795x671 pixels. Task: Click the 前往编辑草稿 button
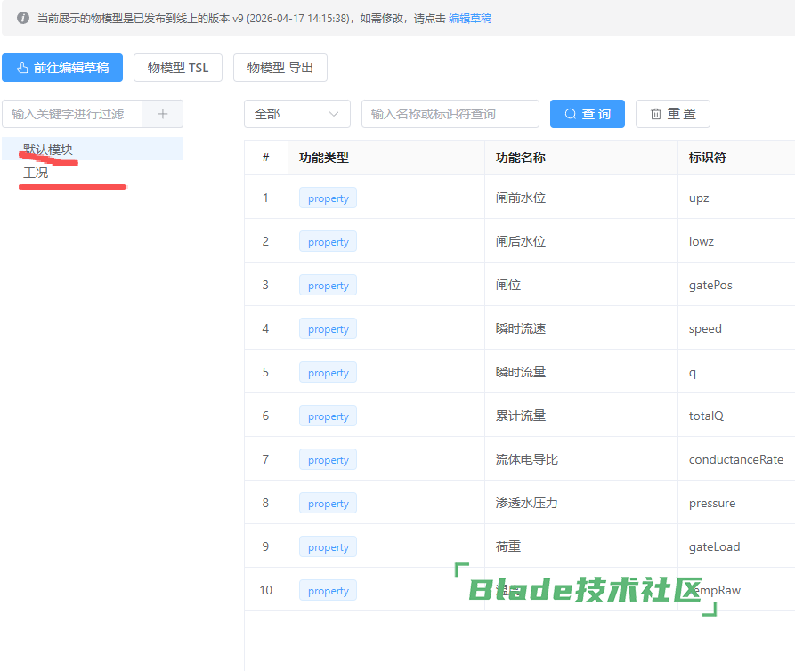pos(62,68)
